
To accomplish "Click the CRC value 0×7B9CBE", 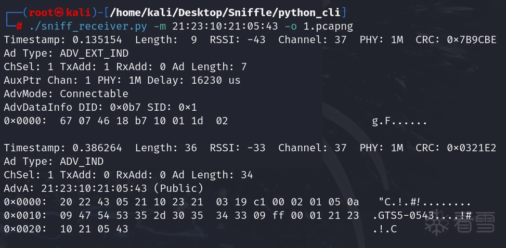I will pos(472,40).
